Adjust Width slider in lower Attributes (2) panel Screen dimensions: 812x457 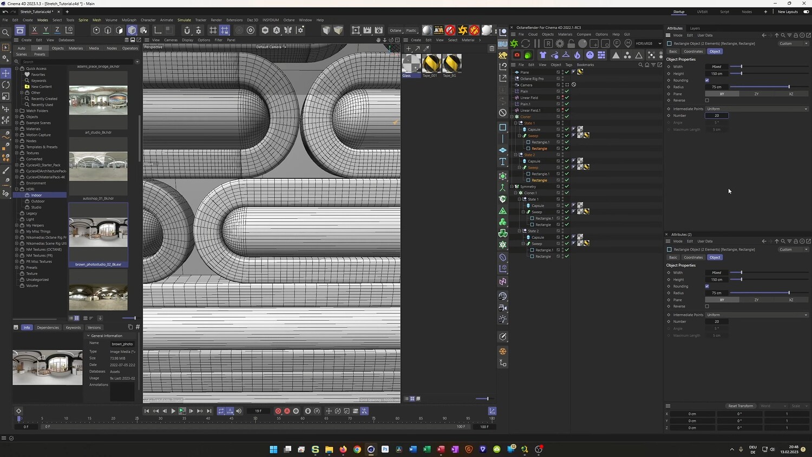point(769,272)
